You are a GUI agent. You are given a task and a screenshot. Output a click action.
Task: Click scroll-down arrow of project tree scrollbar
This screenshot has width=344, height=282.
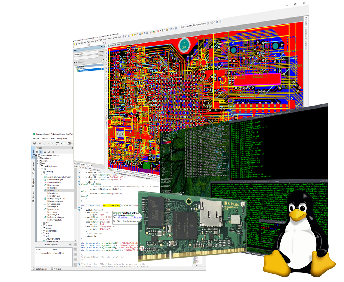(x=76, y=240)
